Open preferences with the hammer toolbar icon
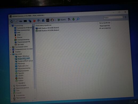This screenshot has height=104, width=138. (69, 19)
